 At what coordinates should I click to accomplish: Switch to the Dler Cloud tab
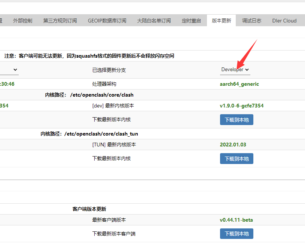click(x=284, y=21)
